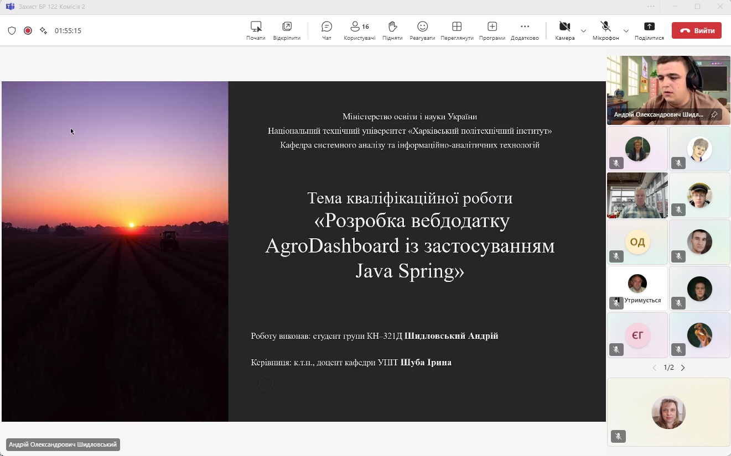Pop out shared content (Відкріпити)

click(x=287, y=30)
